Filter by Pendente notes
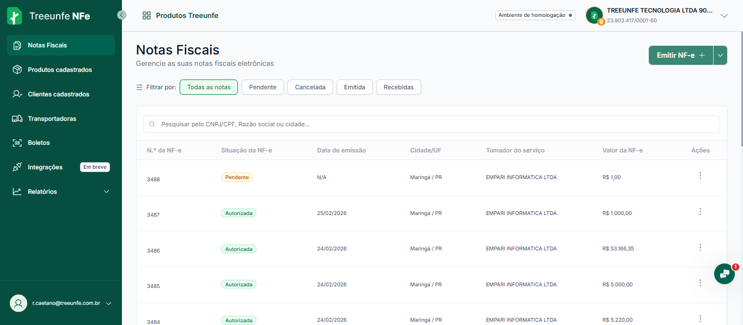 pyautogui.click(x=262, y=87)
